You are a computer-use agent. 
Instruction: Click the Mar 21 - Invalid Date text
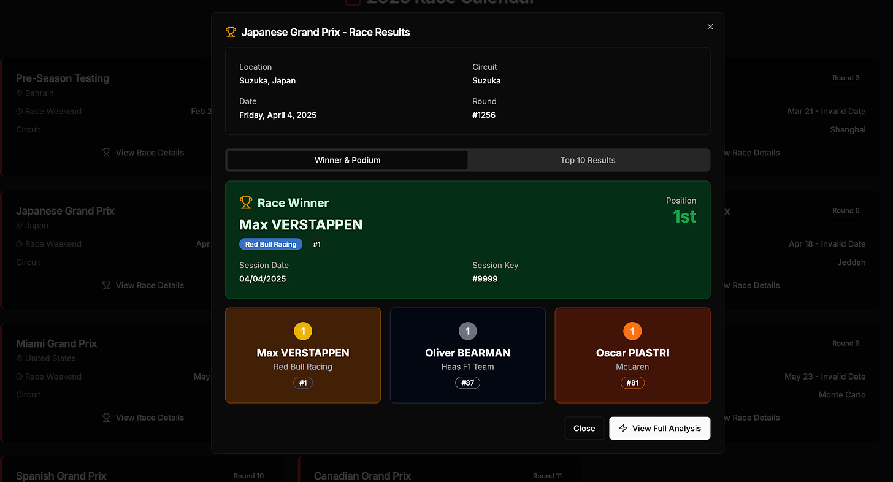[x=827, y=112]
